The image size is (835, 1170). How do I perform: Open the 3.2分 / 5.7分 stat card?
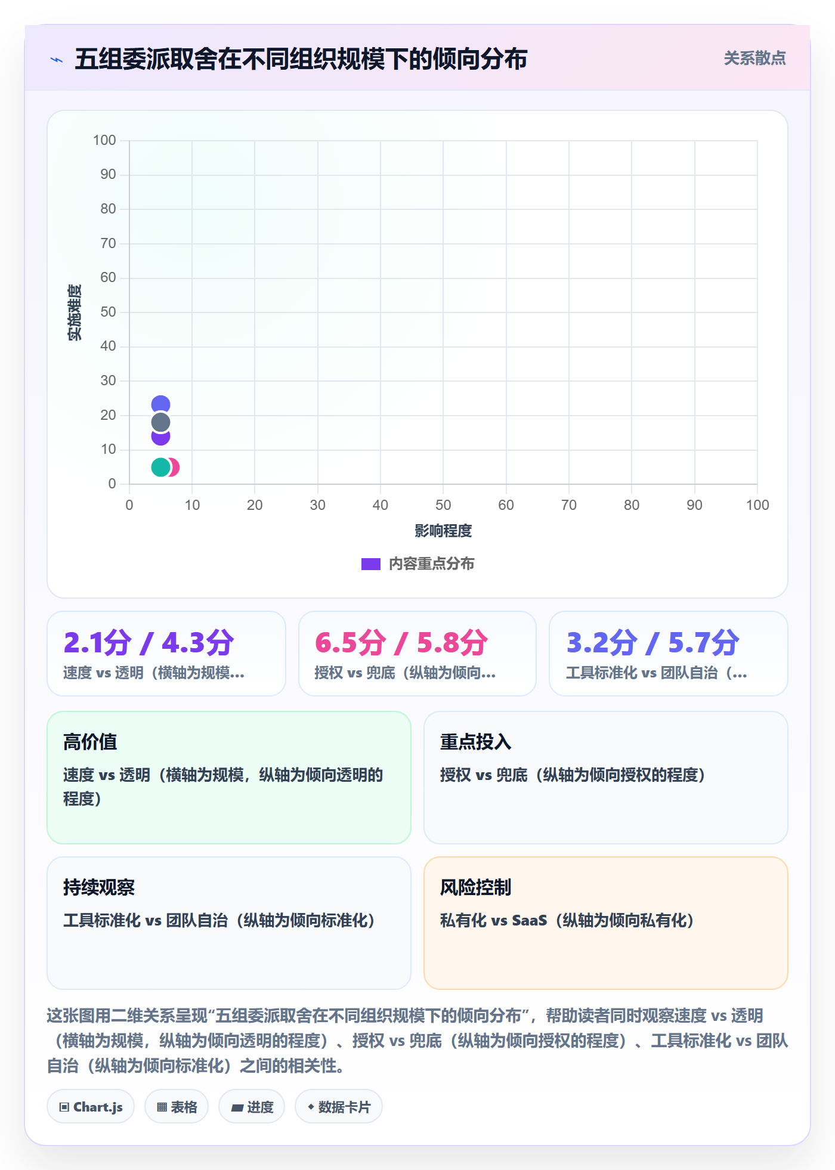(669, 654)
